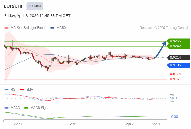The width and height of the screenshot is (191, 129).
Task: Click the MACD Signal green swatch
Action: point(26,108)
